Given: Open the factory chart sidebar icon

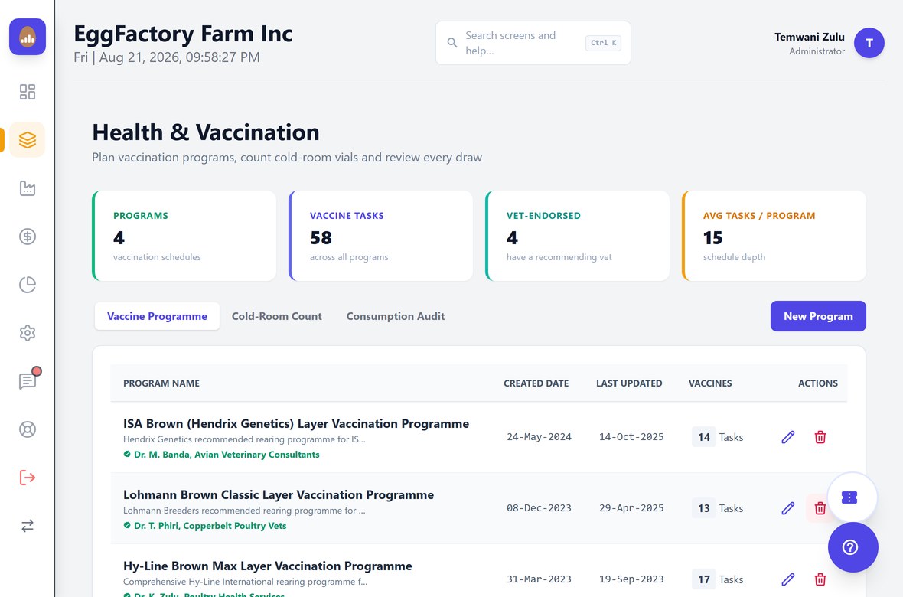Looking at the screenshot, I should point(28,188).
